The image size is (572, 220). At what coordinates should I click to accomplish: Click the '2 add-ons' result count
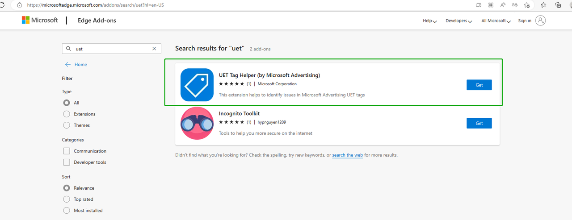coord(260,49)
